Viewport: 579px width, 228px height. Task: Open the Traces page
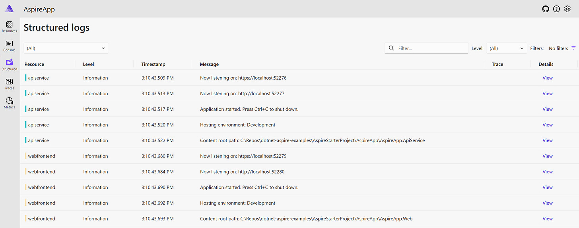10,84
